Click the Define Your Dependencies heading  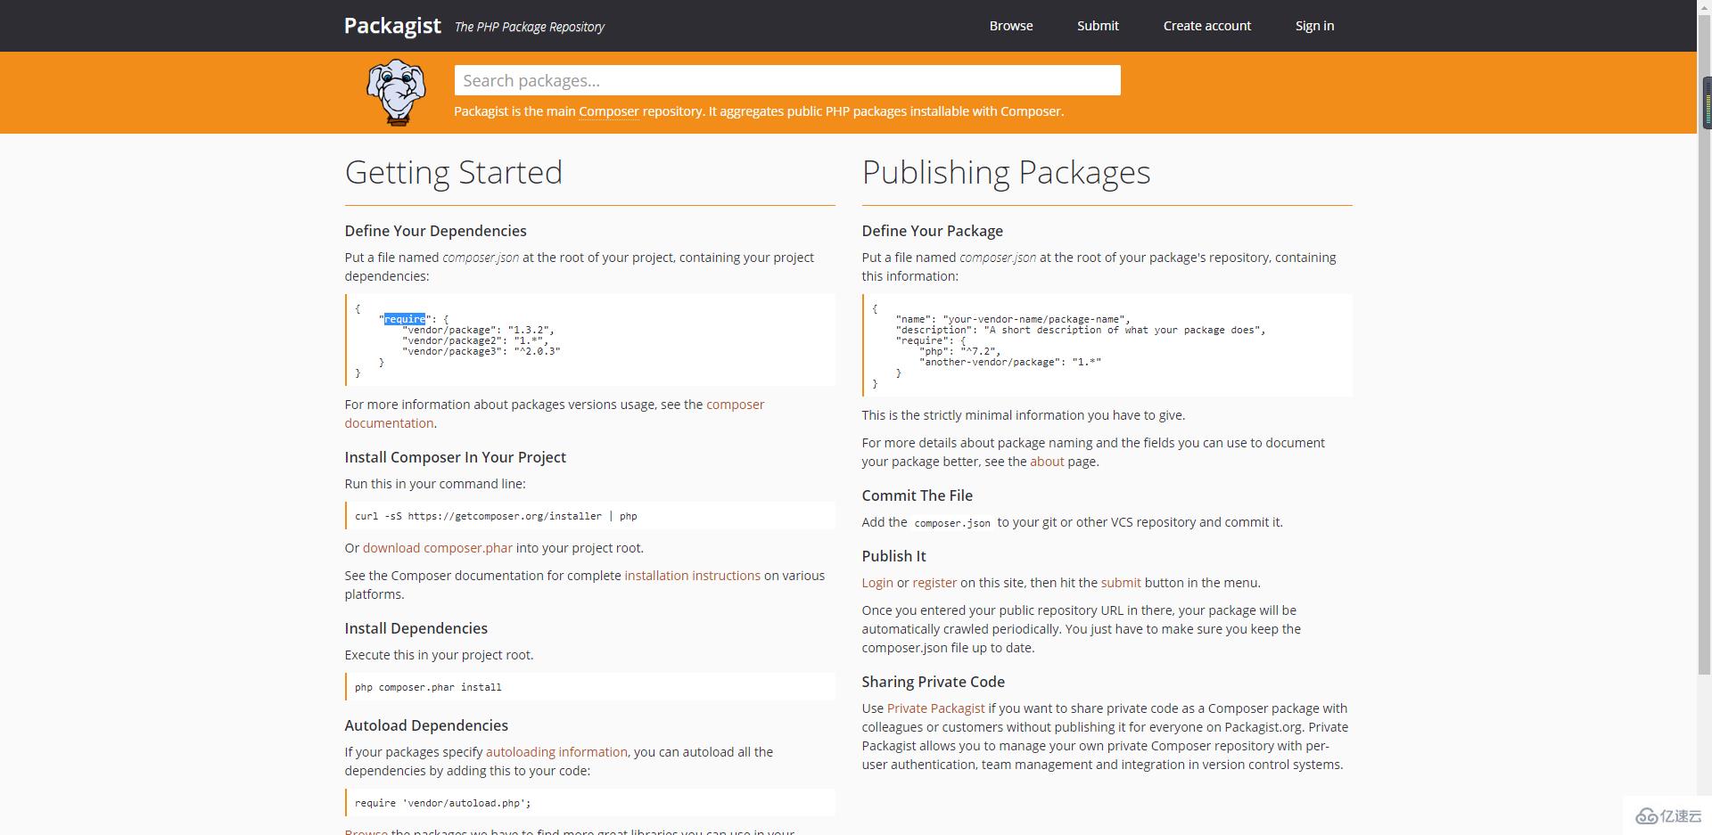[x=436, y=231]
